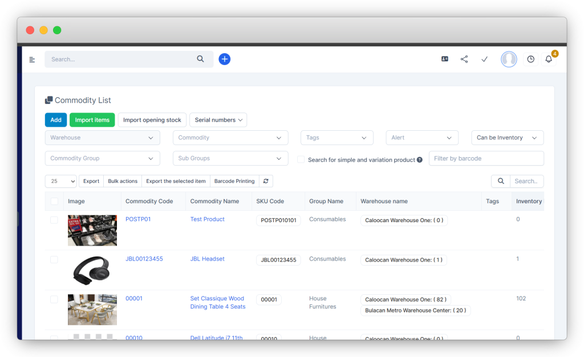The height and width of the screenshot is (357, 584).
Task: Click the table search magnifier icon
Action: [x=501, y=181]
